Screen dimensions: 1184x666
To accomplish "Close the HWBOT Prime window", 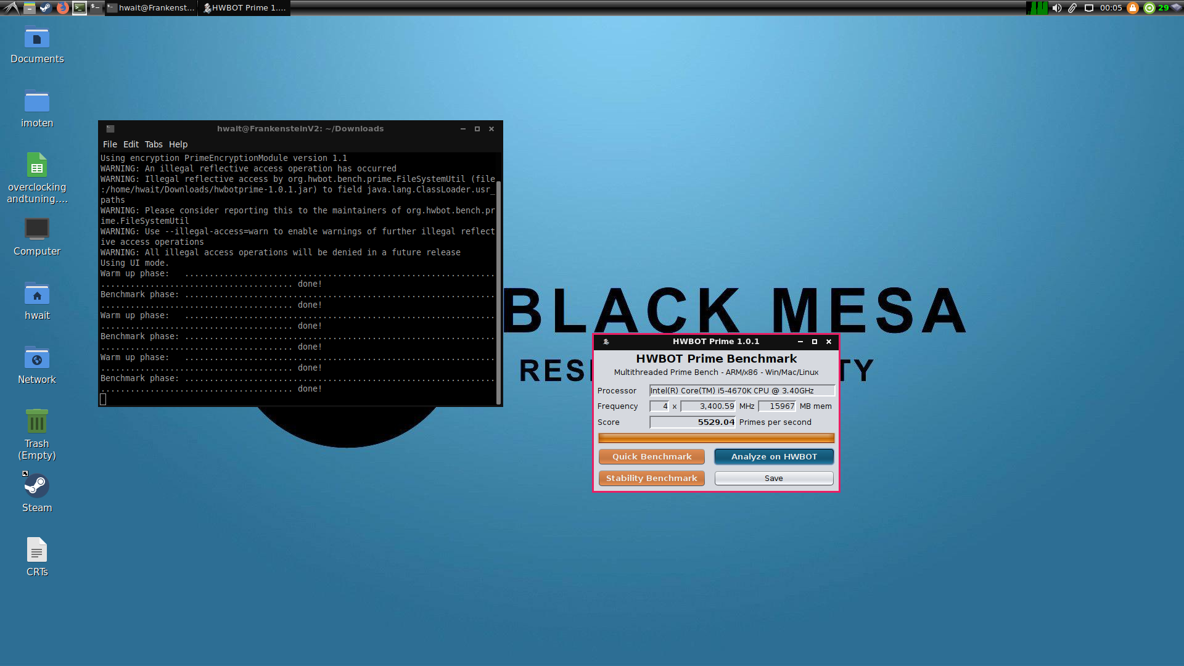I will 829,342.
